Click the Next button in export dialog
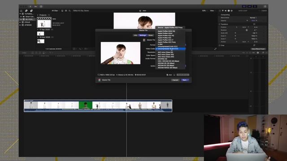 pyautogui.click(x=185, y=80)
